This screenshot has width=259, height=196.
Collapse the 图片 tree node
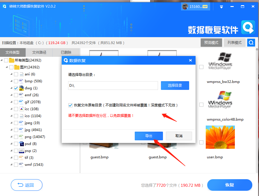[8, 67]
